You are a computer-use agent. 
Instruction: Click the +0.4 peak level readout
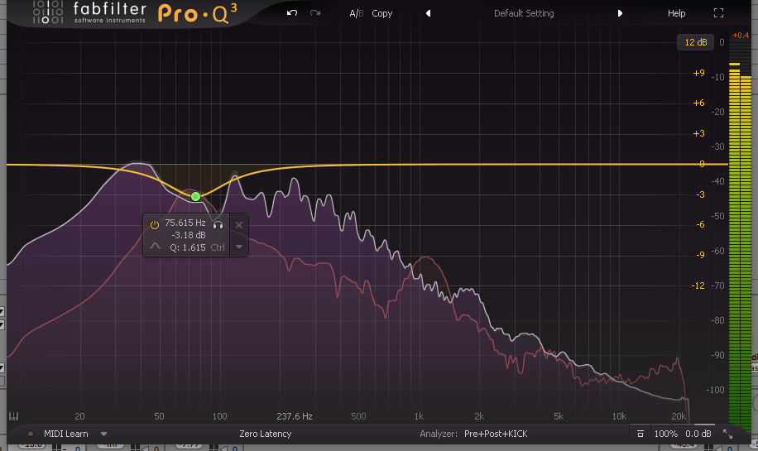click(x=741, y=35)
